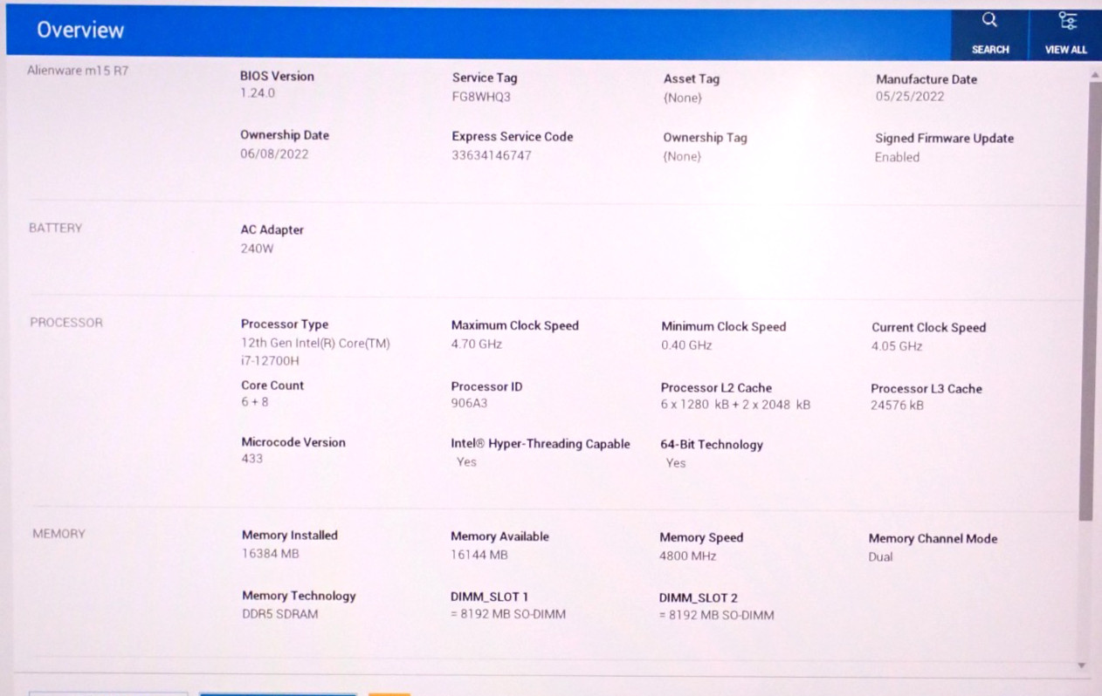Select the i7-12700H processor text

pyautogui.click(x=270, y=361)
